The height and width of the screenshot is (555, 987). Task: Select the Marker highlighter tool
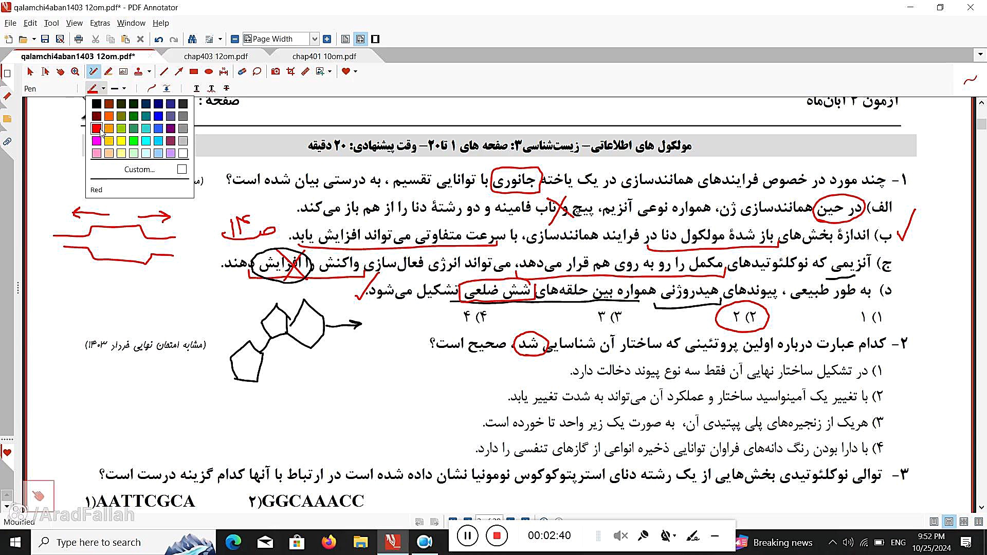(108, 71)
